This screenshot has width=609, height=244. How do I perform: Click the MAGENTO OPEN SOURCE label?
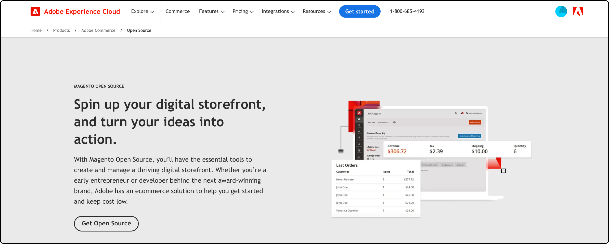[99, 86]
